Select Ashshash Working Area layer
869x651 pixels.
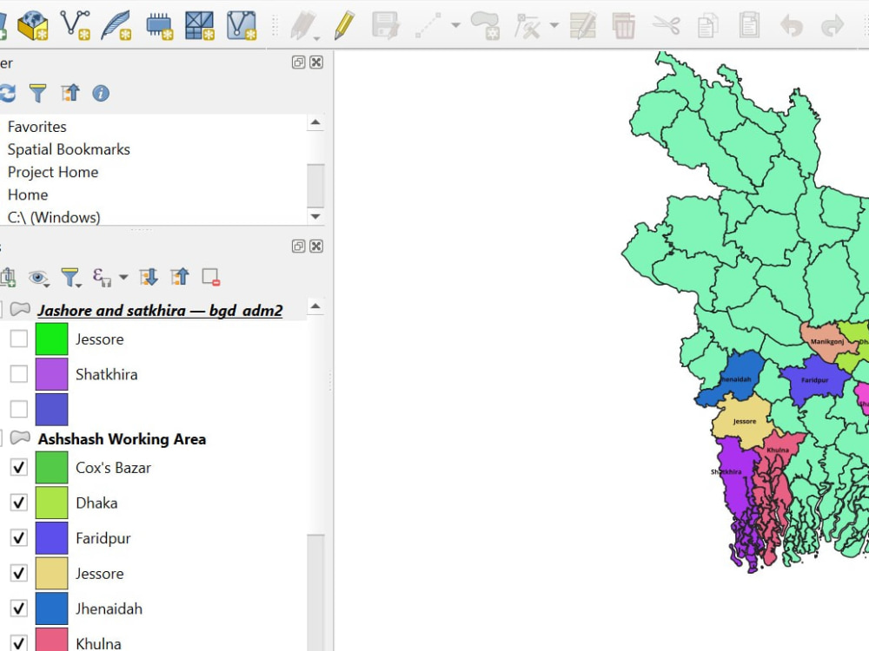pos(122,439)
